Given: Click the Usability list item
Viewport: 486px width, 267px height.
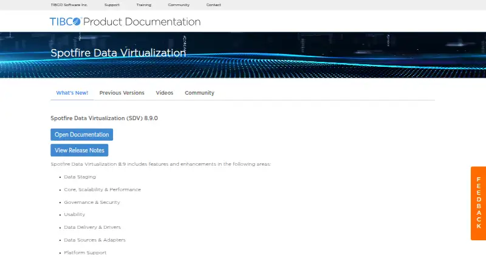Looking at the screenshot, I should [x=74, y=214].
